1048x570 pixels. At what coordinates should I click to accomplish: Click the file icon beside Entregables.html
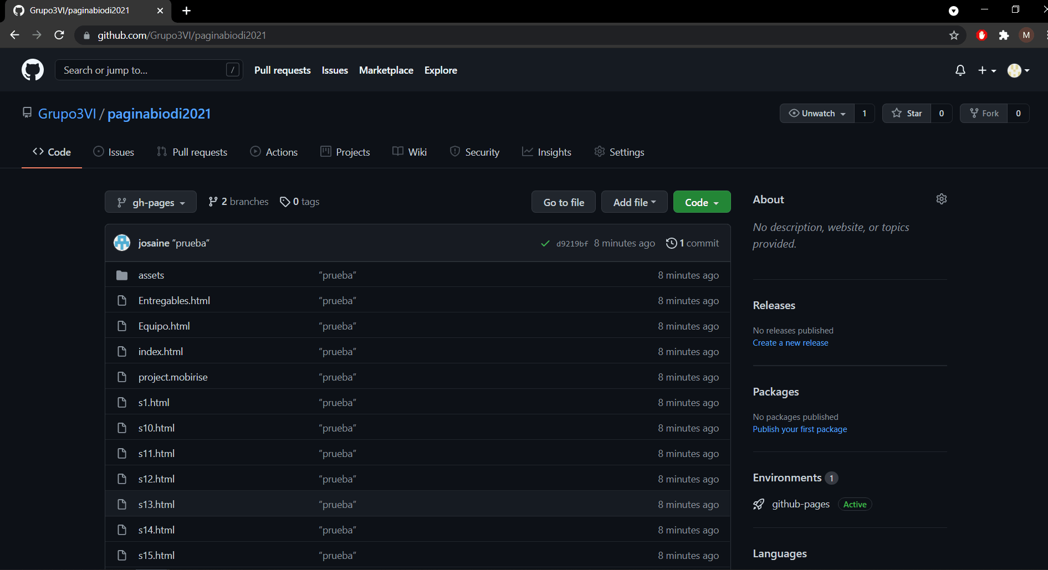pyautogui.click(x=122, y=301)
